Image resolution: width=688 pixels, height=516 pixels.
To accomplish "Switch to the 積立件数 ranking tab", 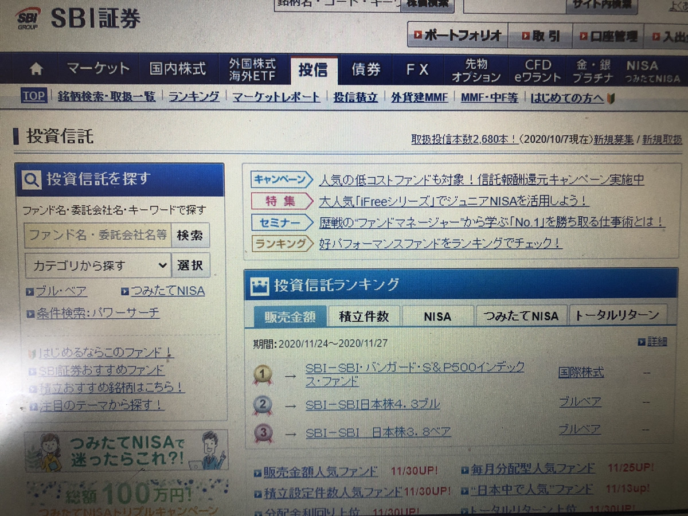I will coord(363,316).
